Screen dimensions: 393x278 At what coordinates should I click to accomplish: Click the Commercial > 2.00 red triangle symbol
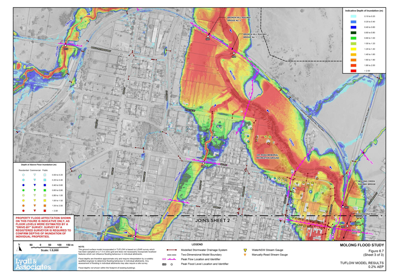tap(35, 211)
